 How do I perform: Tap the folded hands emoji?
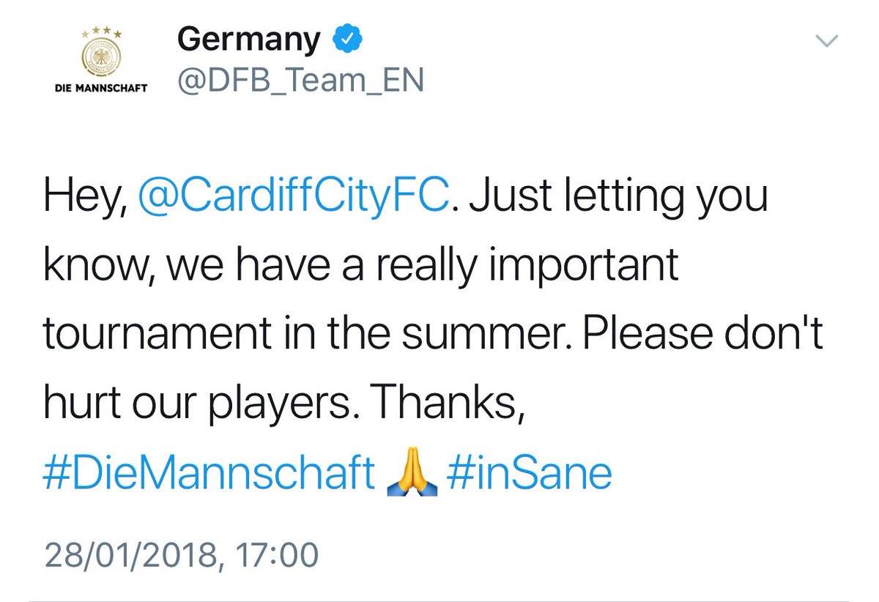click(x=412, y=475)
